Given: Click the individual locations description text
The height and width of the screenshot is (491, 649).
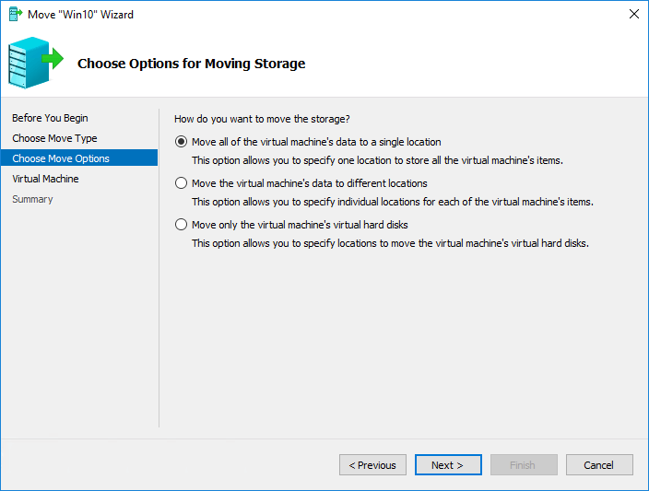Looking at the screenshot, I should click(393, 202).
